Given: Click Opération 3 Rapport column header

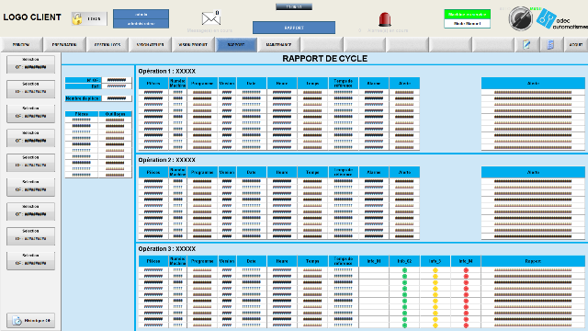Looking at the screenshot, I should click(533, 261).
